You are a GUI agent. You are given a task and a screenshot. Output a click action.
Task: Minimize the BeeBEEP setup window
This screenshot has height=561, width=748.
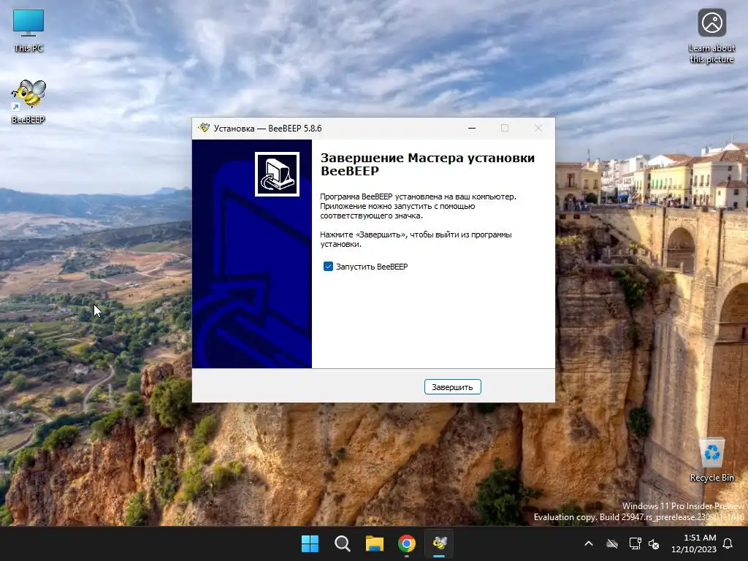472,128
